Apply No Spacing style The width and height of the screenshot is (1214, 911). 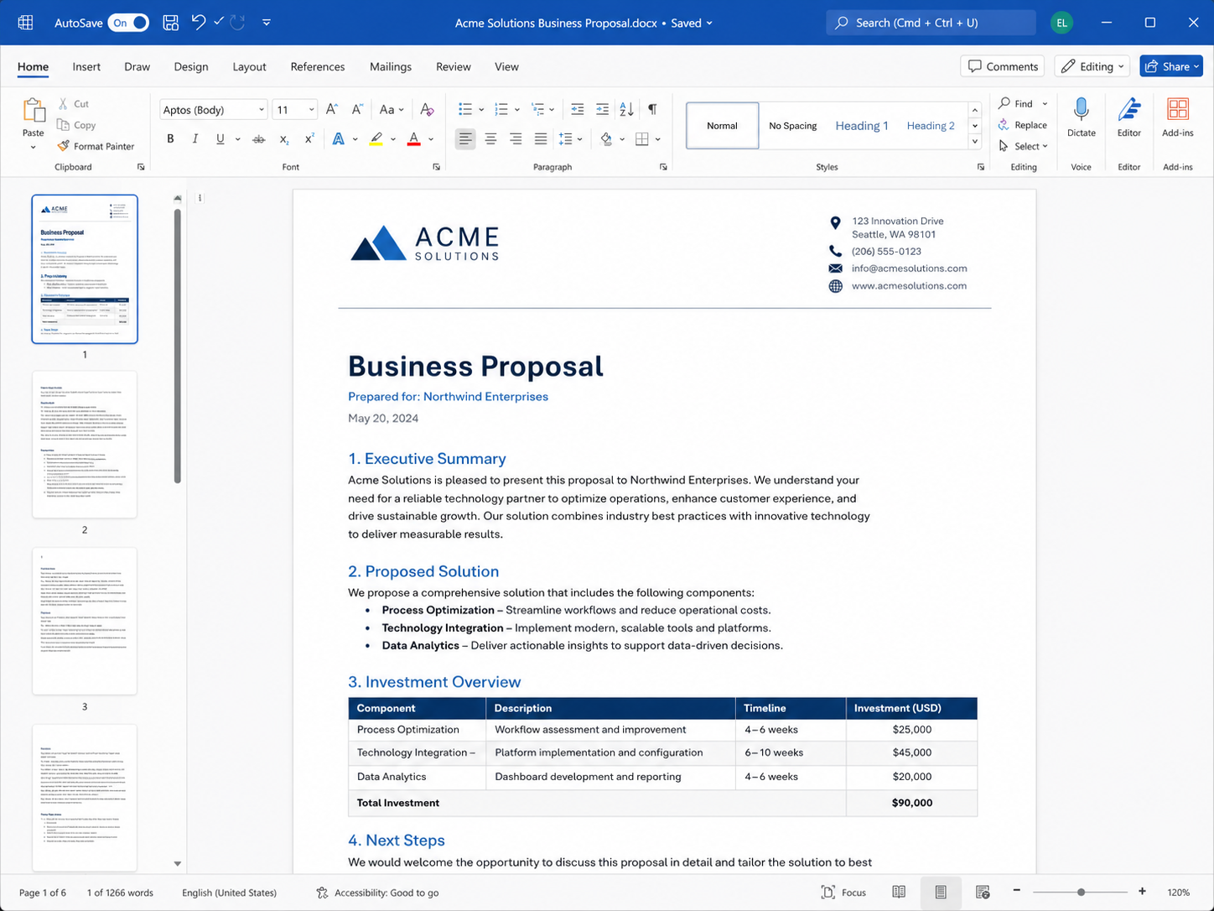point(793,126)
